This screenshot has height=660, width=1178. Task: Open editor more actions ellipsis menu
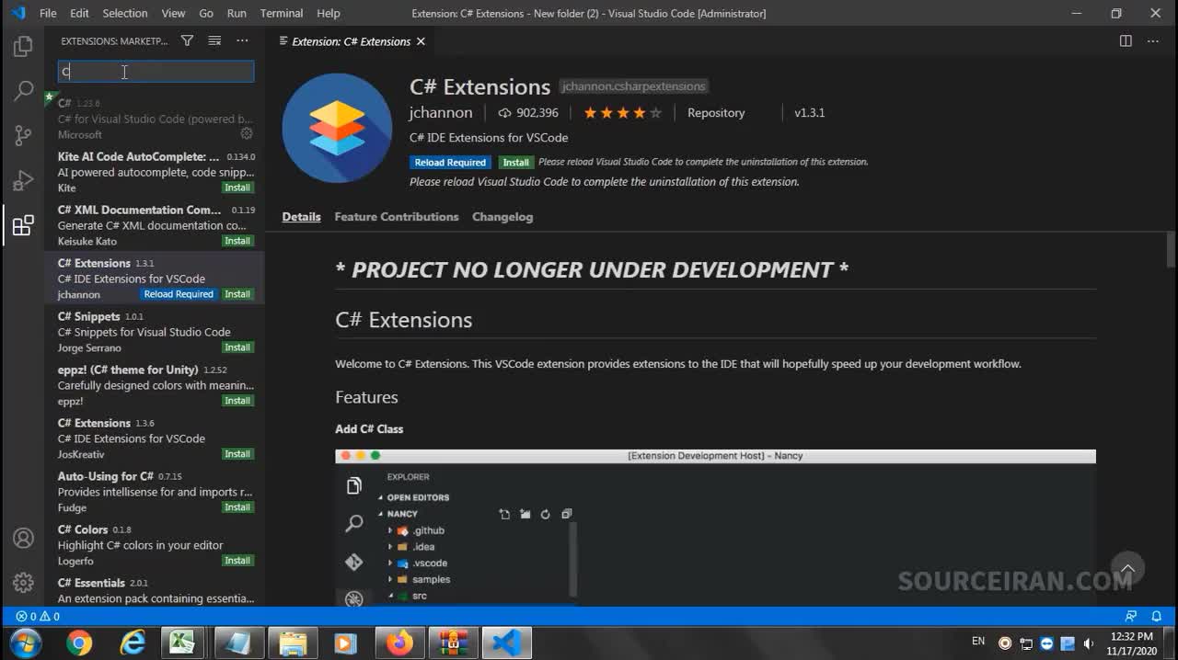[x=1153, y=41]
